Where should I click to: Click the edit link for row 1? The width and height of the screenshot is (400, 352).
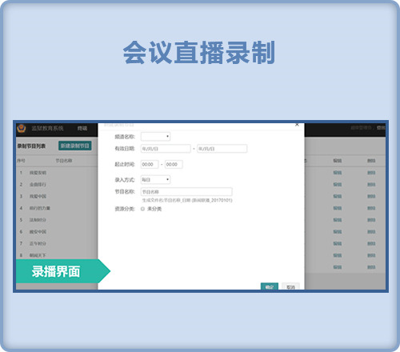pyautogui.click(x=338, y=173)
